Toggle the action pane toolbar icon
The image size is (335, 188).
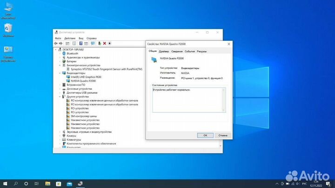[86, 44]
